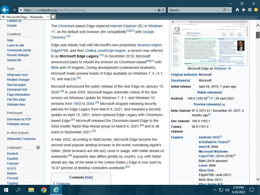
Task: Click the edit pencil beside Android version
Action: point(212,98)
